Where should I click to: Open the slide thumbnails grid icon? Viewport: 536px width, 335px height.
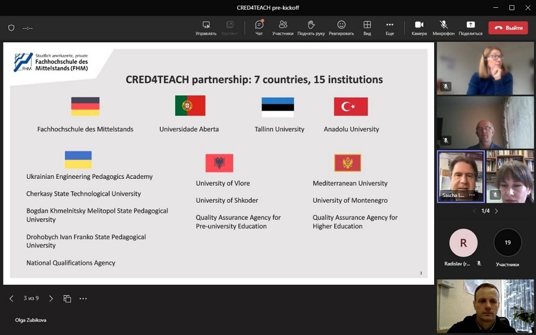(x=67, y=299)
